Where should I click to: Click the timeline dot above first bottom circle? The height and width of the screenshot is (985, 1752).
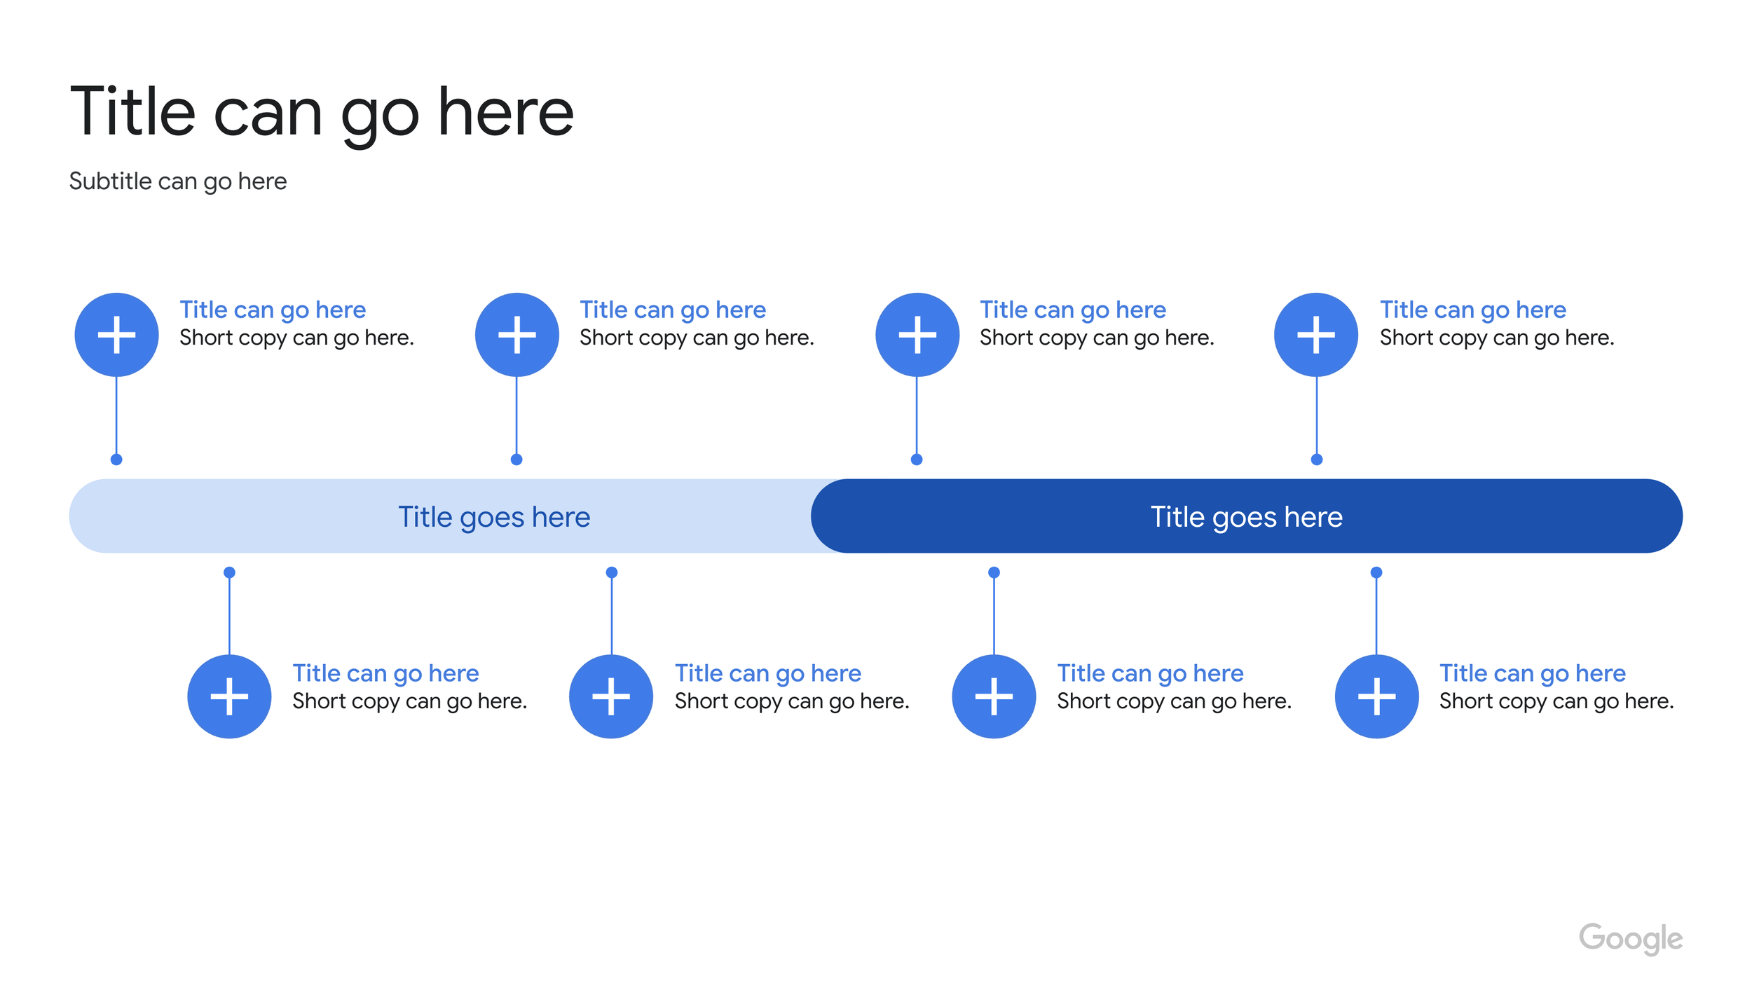point(229,572)
